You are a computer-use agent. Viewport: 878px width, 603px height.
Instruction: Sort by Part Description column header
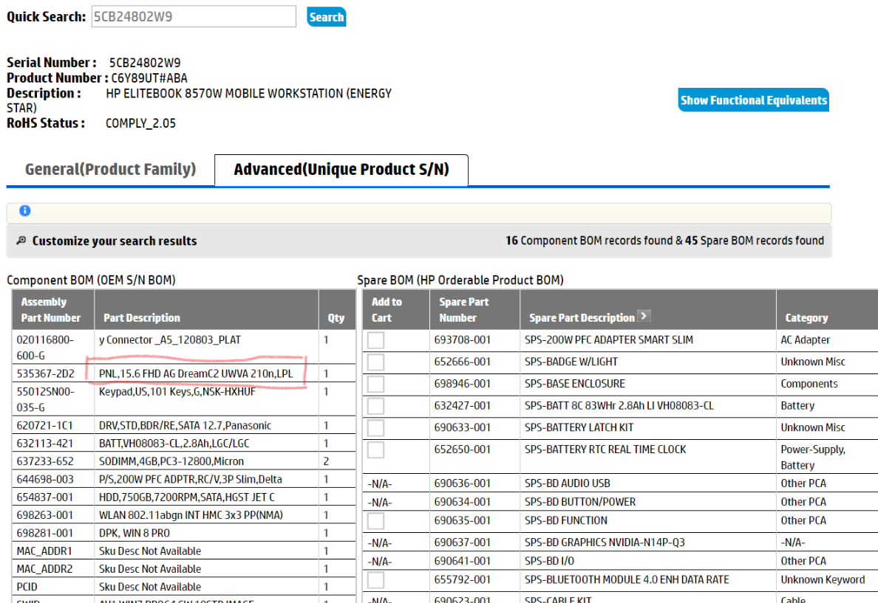pos(142,317)
